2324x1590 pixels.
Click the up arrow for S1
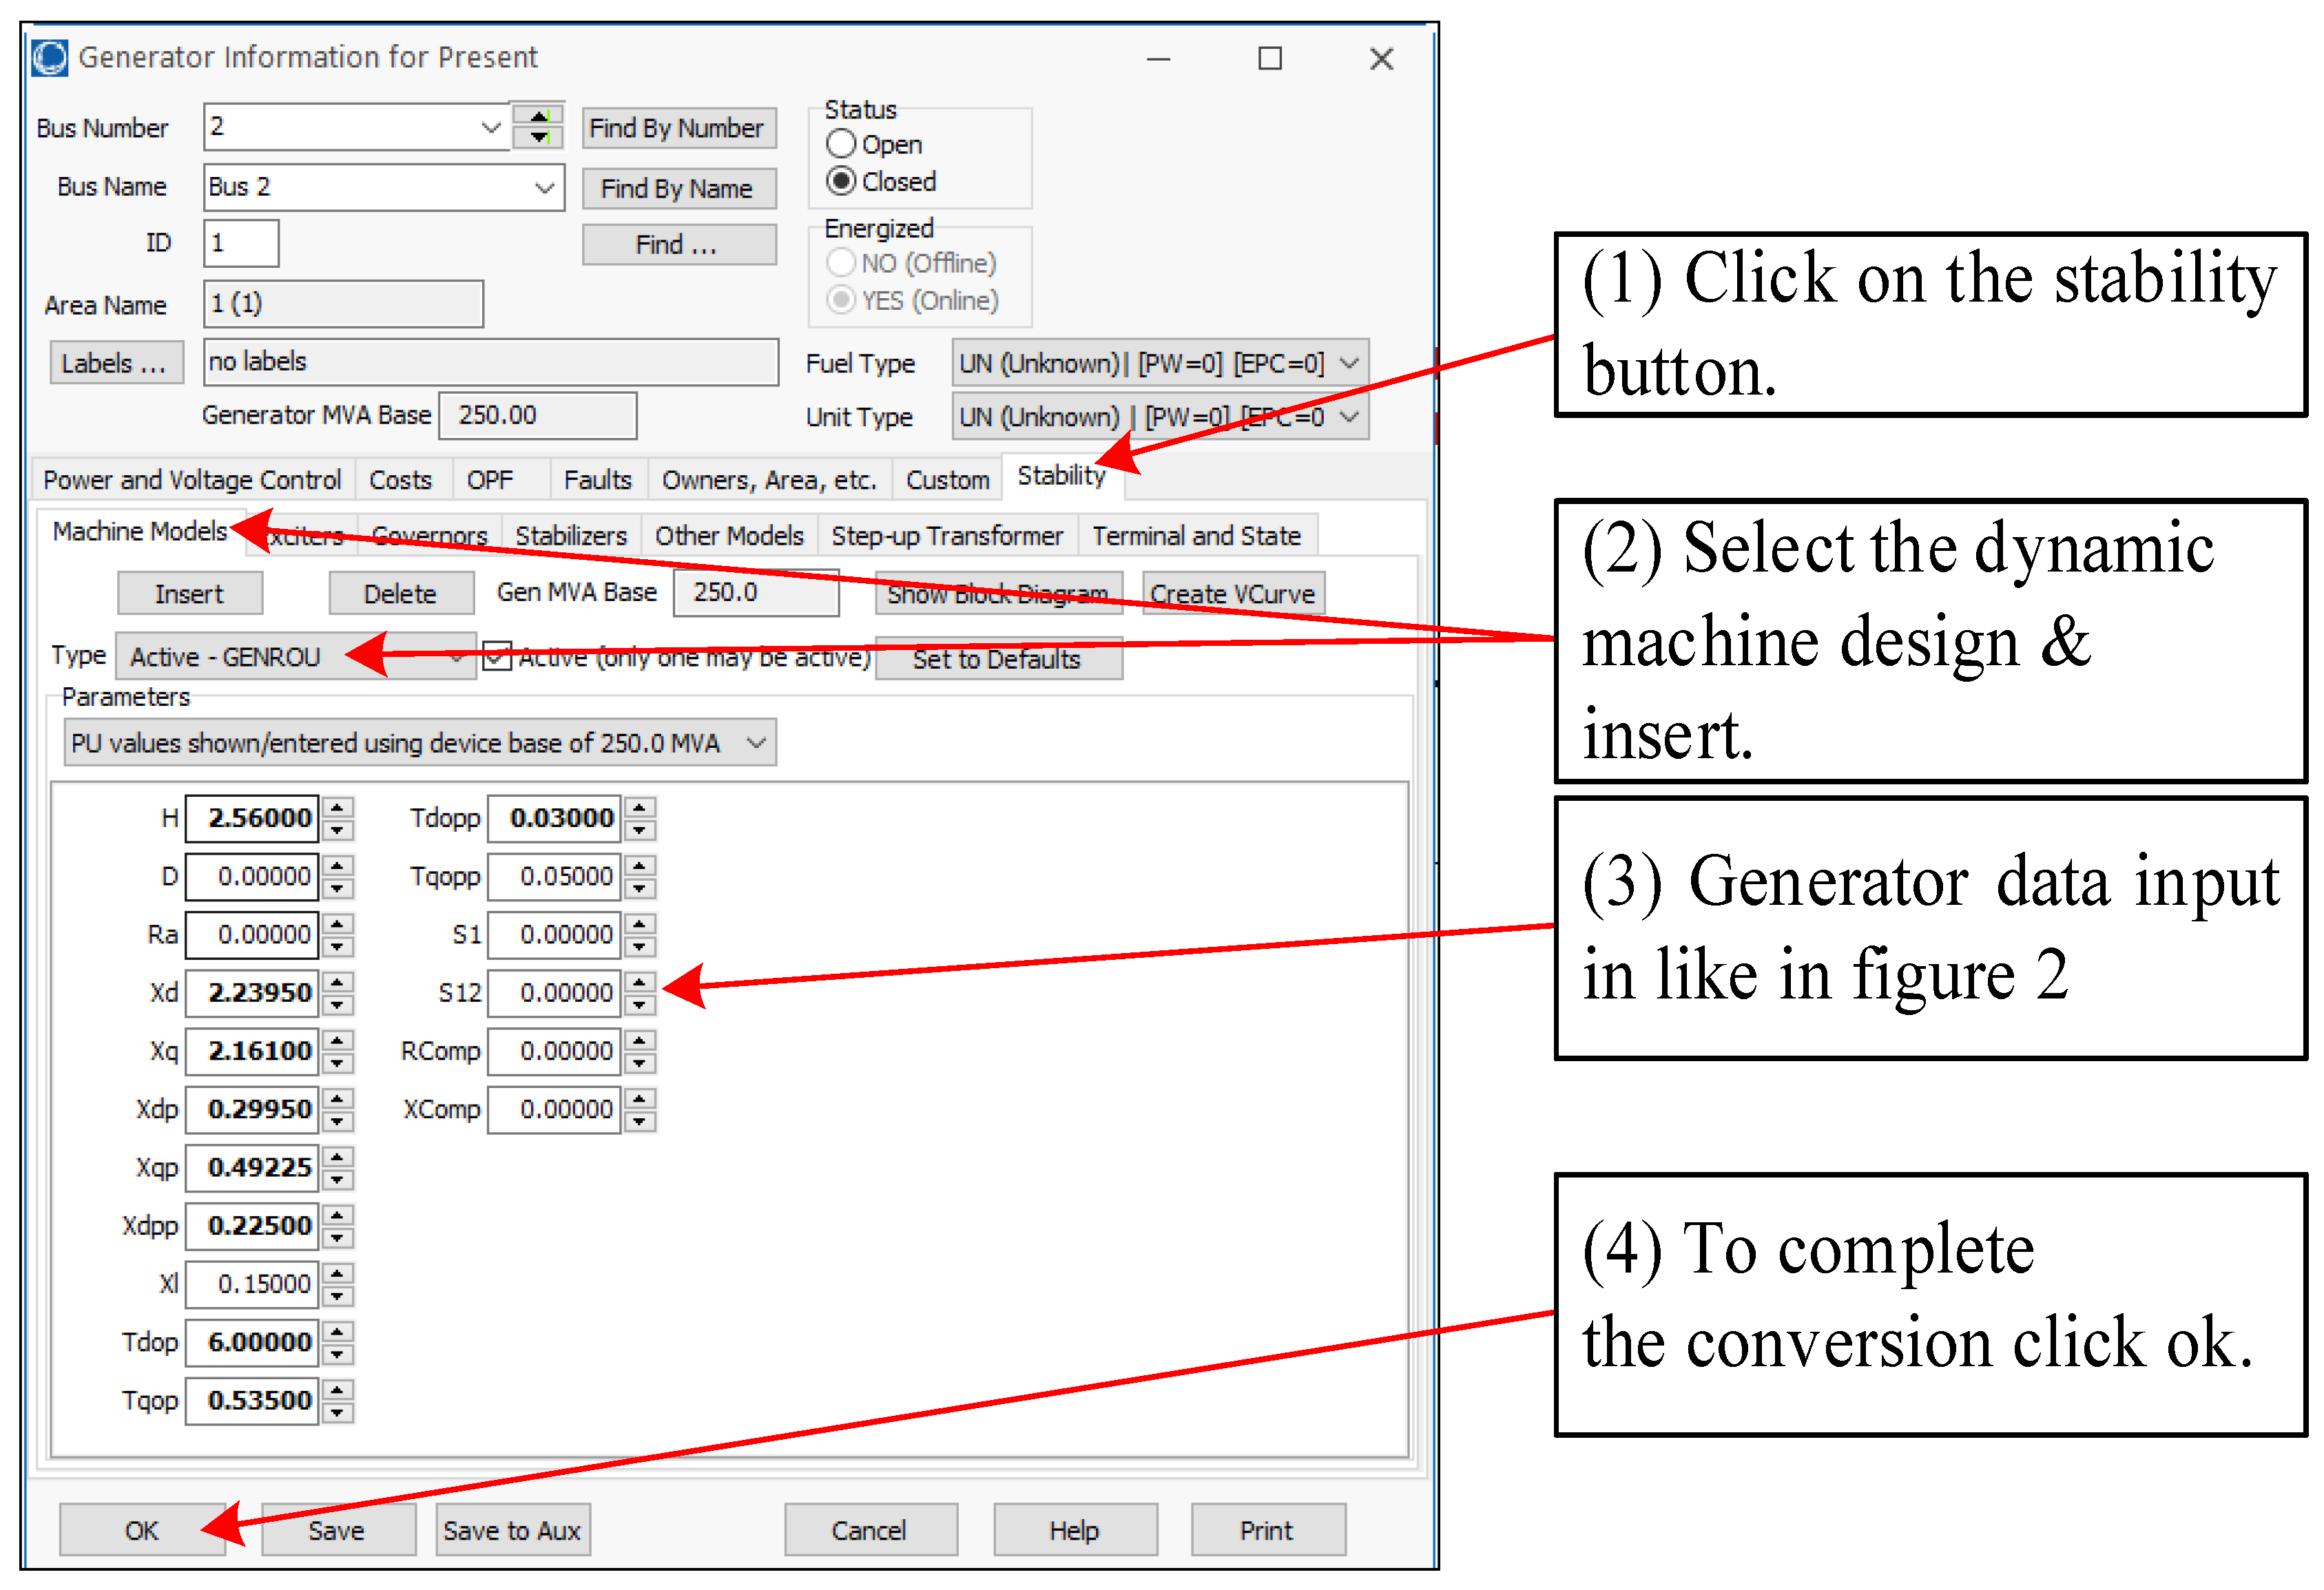pyautogui.click(x=640, y=924)
